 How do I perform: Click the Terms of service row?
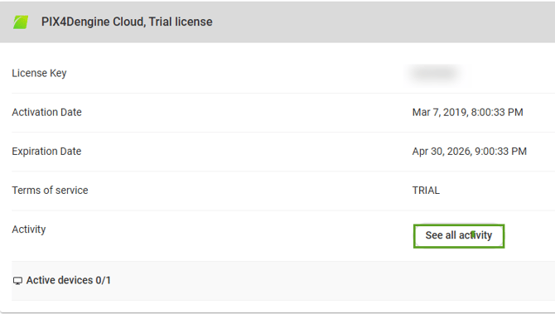click(283, 191)
